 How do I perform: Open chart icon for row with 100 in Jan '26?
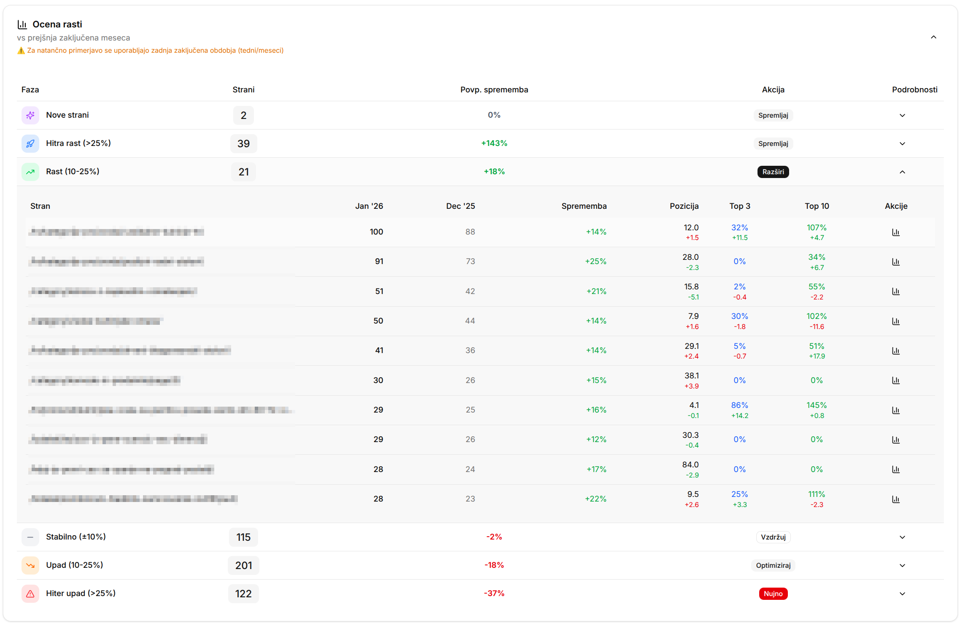point(896,232)
